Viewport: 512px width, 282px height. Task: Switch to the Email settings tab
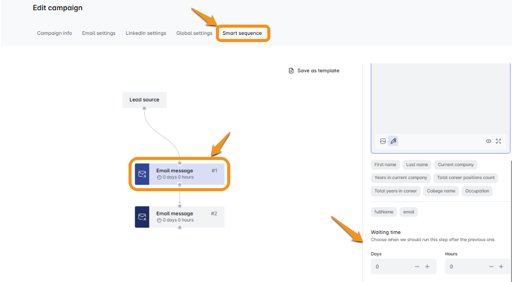99,33
